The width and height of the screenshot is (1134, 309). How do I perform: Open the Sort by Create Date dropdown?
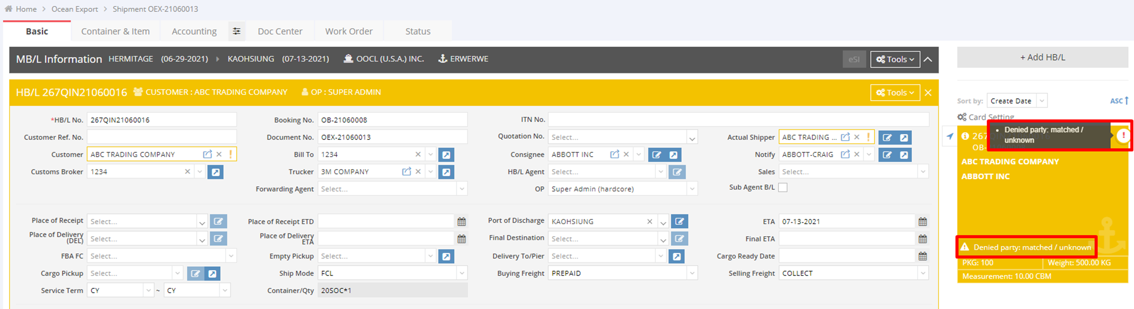pos(1041,101)
